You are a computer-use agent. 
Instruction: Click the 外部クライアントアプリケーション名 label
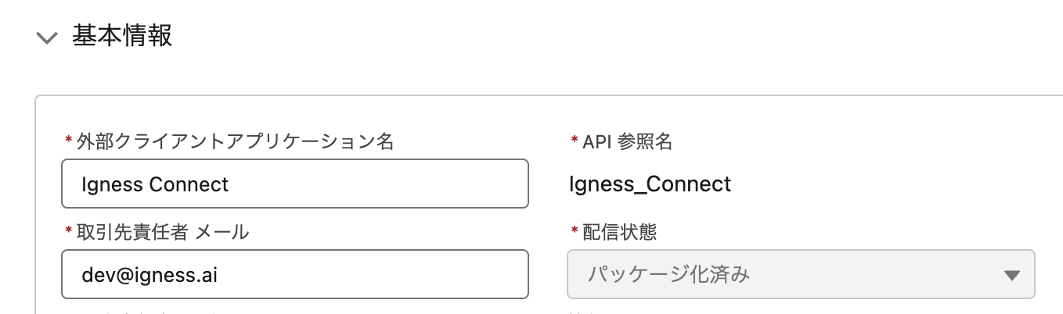click(235, 141)
